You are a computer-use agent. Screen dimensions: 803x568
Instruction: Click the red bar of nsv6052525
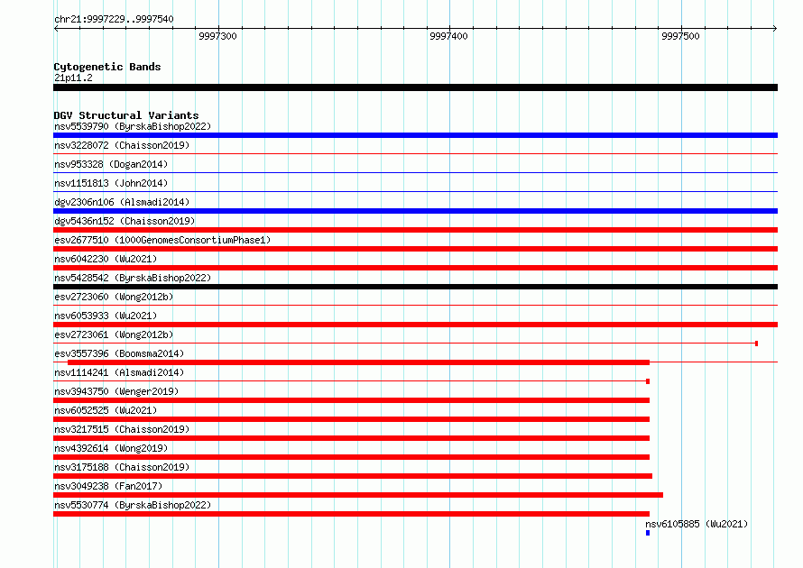(x=351, y=419)
